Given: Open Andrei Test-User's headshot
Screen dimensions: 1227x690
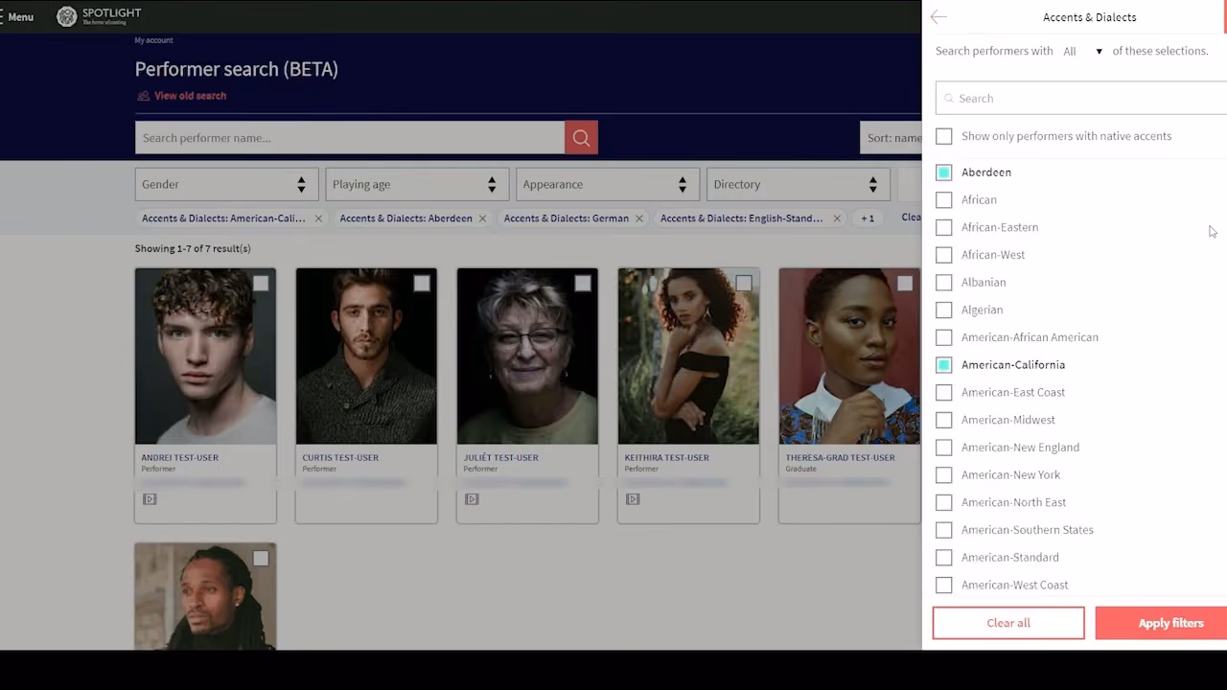Looking at the screenshot, I should click(205, 356).
